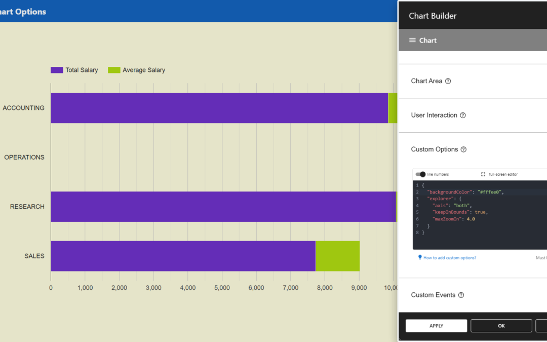The image size is (547, 342).
Task: Open the hamburger menu next to Chart
Action: [x=412, y=40]
